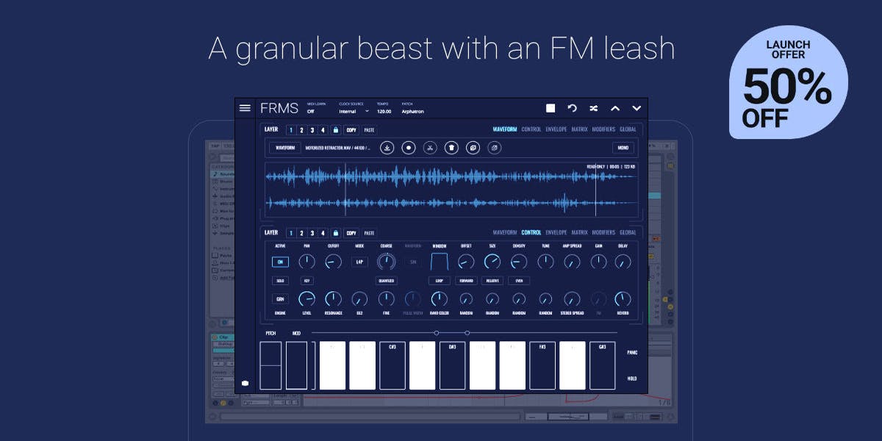Click the Level knob
This screenshot has width=882, height=441.
point(306,299)
